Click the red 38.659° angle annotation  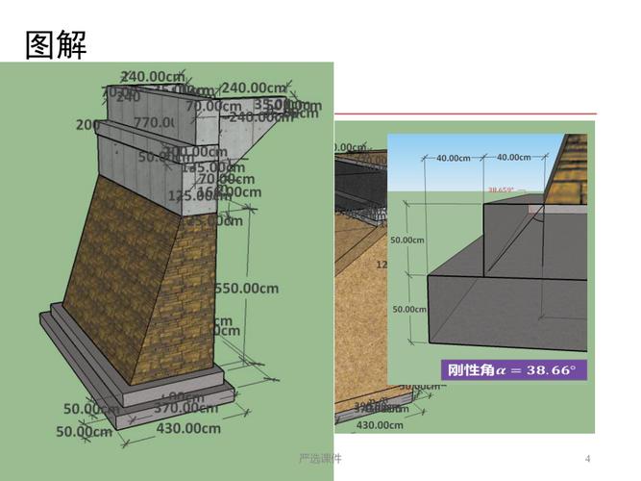(x=501, y=190)
